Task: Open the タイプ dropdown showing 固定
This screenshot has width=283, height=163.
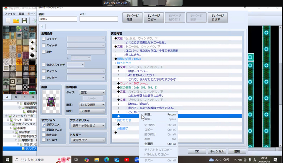Action: tap(92, 92)
